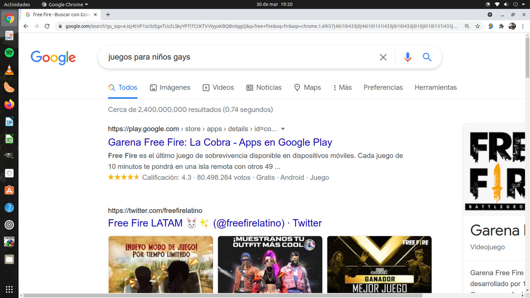Open the Google Chrome app menu in top bar
Image resolution: width=530 pixels, height=298 pixels.
[x=65, y=4]
